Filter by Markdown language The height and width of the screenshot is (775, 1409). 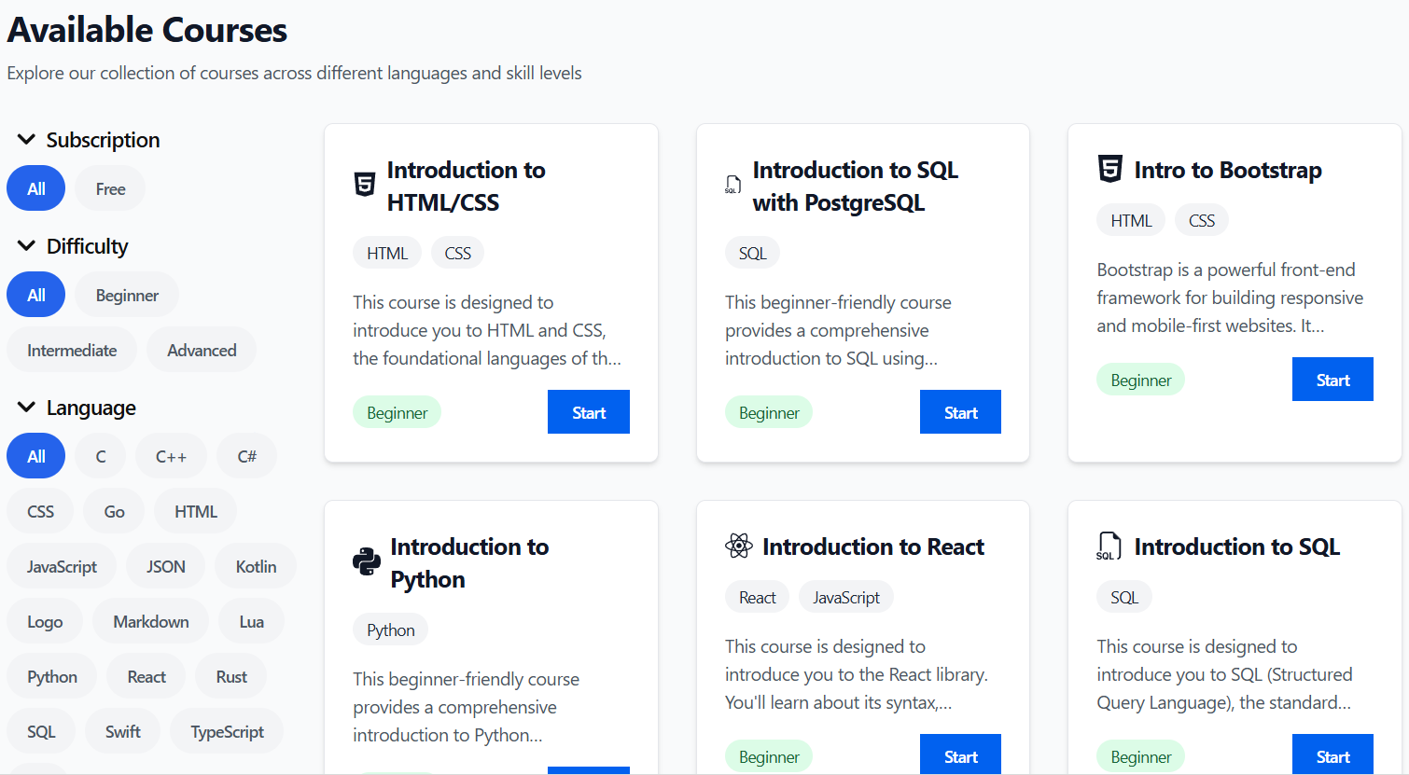[x=150, y=621]
